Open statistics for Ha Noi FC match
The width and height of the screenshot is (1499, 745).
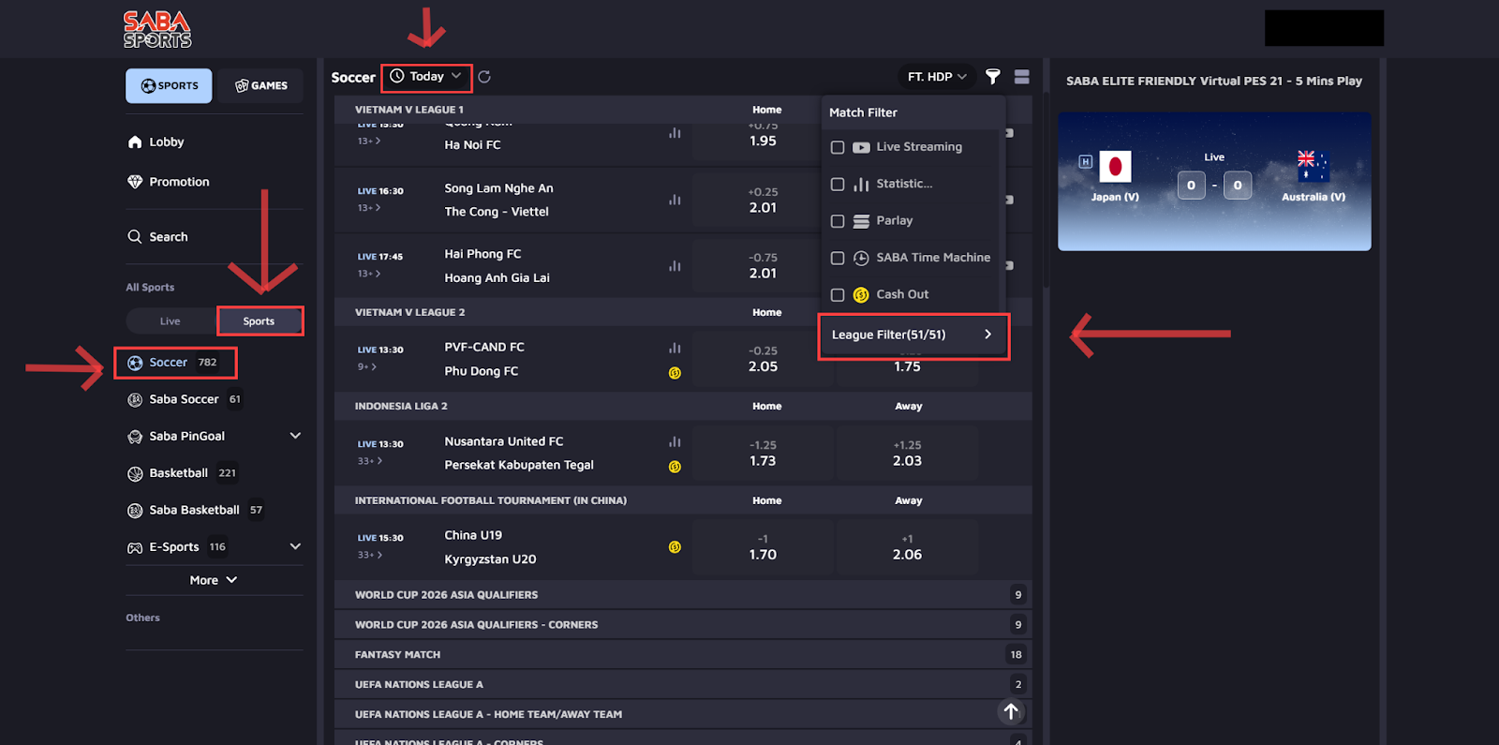coord(675,133)
